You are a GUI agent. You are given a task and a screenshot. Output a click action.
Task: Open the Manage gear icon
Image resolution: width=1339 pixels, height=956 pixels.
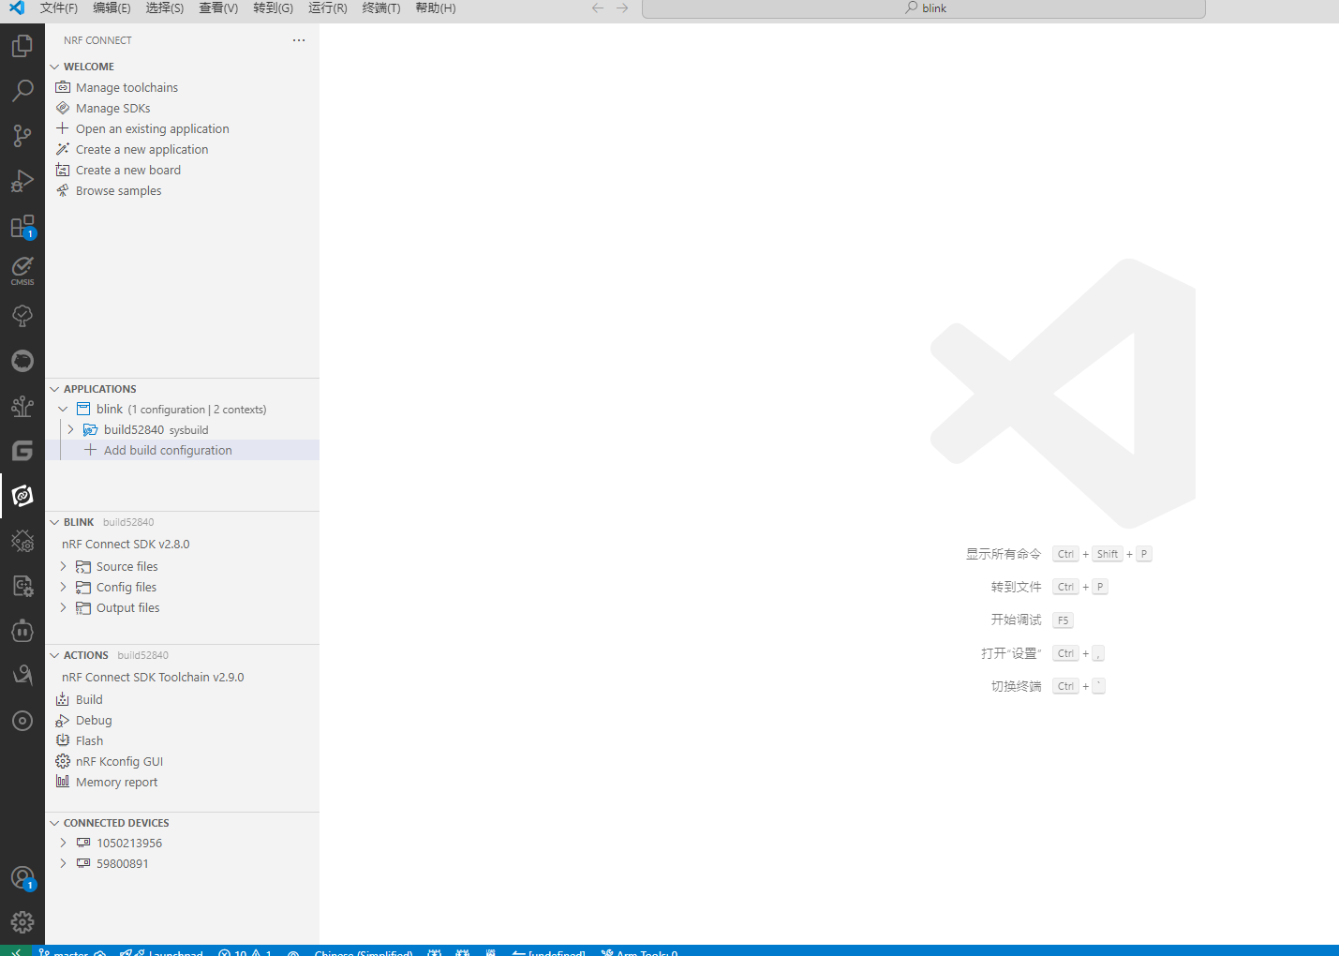click(x=22, y=922)
